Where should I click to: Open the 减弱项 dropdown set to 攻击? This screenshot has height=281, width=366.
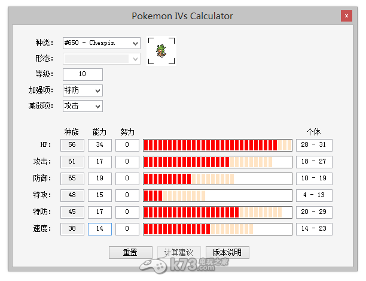click(x=83, y=106)
